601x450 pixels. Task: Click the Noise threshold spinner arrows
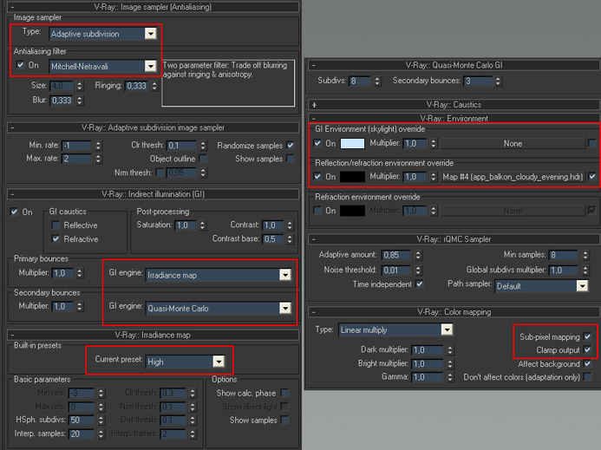tap(418, 271)
